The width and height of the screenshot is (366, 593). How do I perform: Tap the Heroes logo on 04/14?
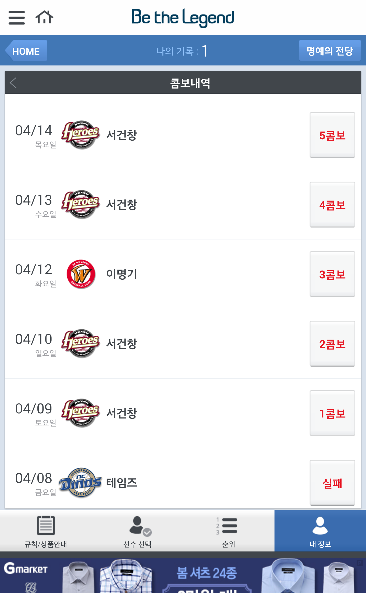point(81,135)
